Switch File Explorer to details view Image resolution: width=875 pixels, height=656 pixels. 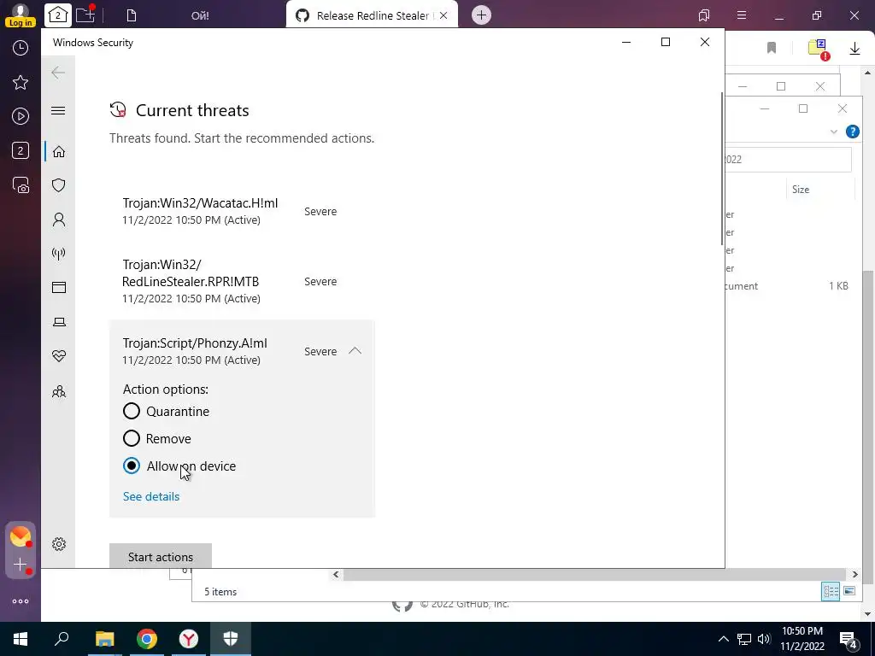(x=831, y=591)
